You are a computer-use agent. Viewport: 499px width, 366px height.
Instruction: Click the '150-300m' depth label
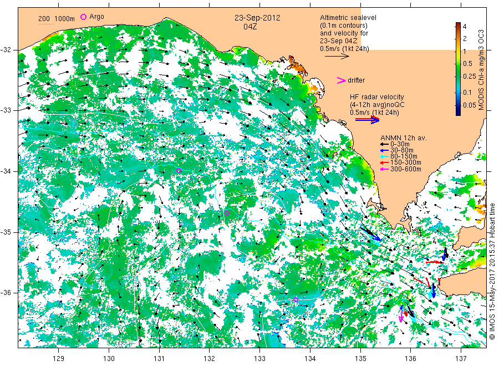[x=406, y=162]
